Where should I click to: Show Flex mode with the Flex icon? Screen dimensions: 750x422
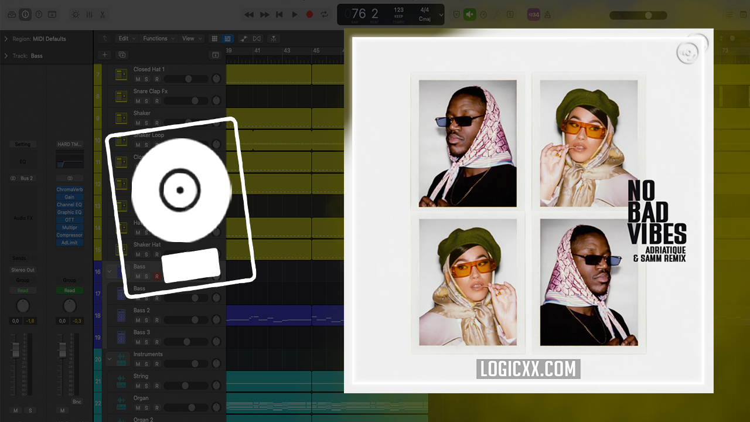[256, 39]
